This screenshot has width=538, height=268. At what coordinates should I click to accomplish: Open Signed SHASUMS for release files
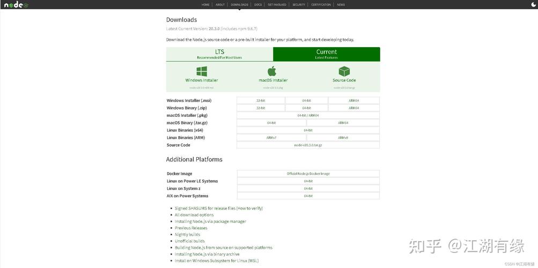tap(205, 209)
